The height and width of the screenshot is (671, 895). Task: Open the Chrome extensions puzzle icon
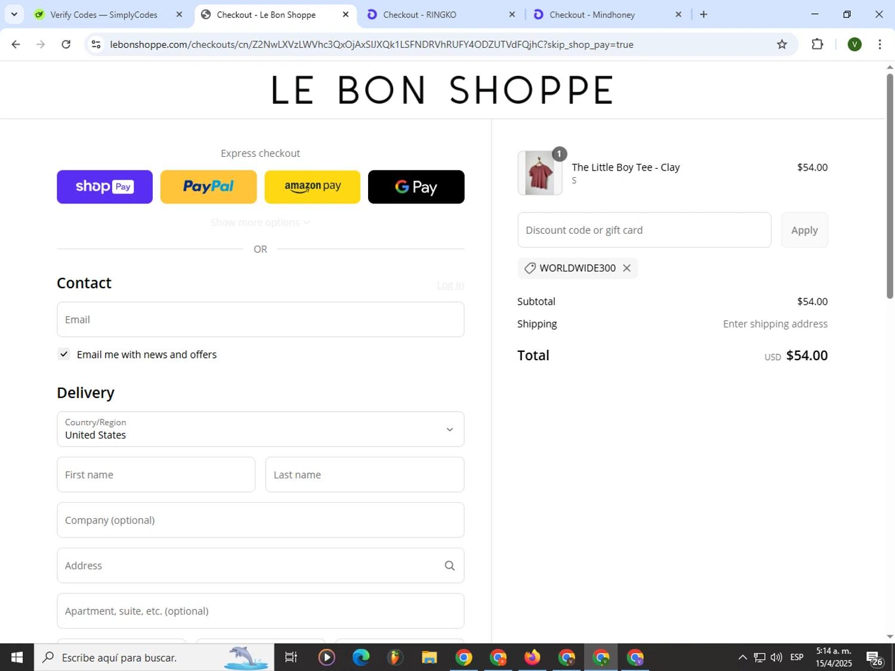point(817,44)
